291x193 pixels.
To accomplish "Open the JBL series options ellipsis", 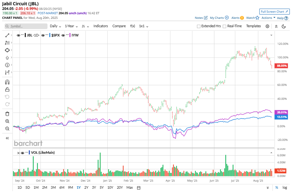I will tap(23, 35).
